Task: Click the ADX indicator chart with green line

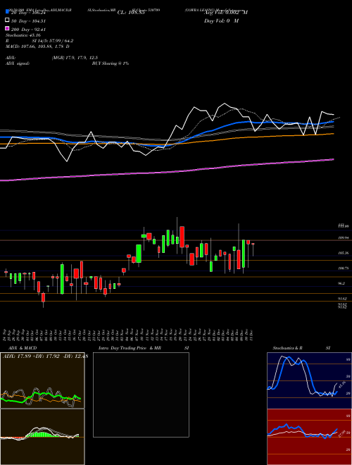Action: point(42,380)
